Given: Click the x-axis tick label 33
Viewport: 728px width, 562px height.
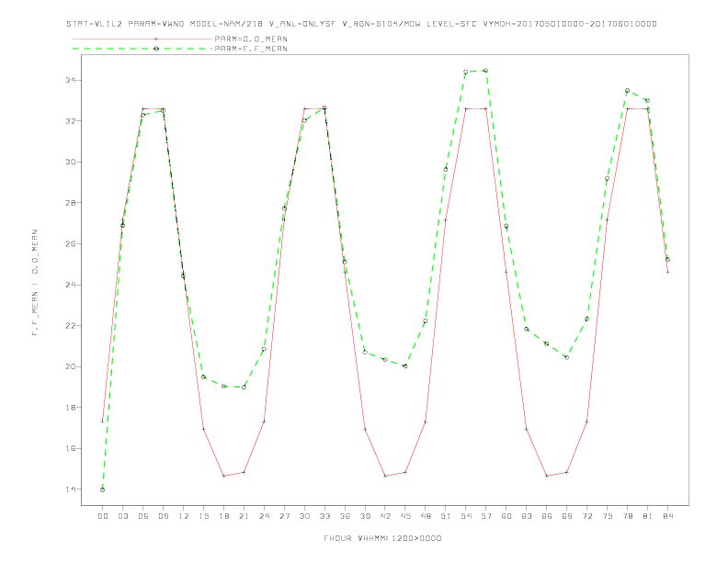Looking at the screenshot, I should pyautogui.click(x=324, y=516).
